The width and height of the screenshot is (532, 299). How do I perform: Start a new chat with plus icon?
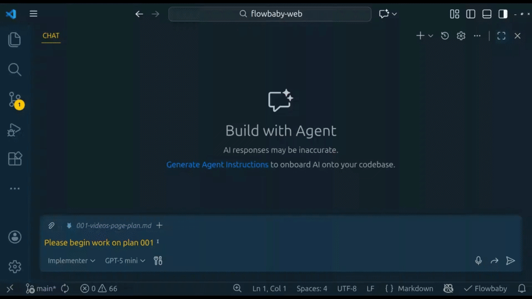pyautogui.click(x=420, y=35)
